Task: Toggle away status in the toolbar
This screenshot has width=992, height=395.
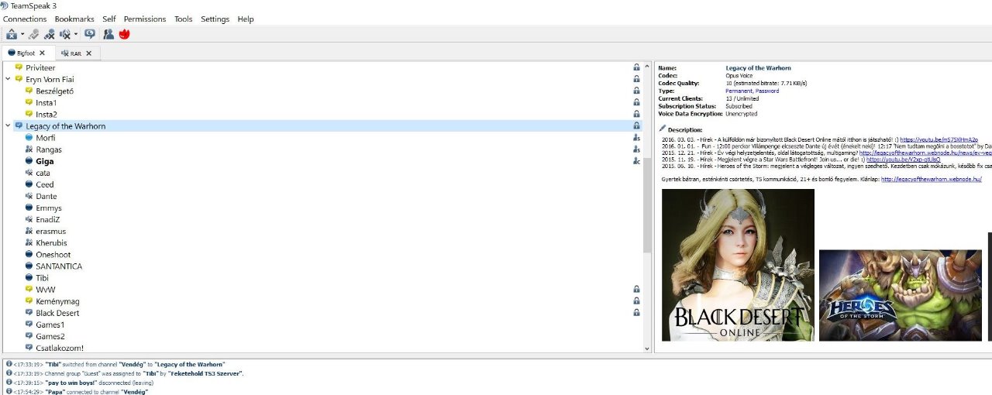Action: coord(12,34)
